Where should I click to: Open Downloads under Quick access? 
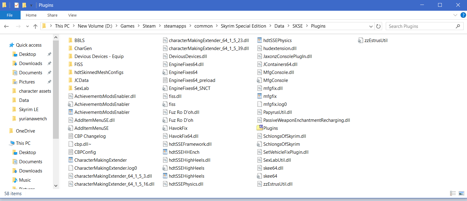click(30, 64)
